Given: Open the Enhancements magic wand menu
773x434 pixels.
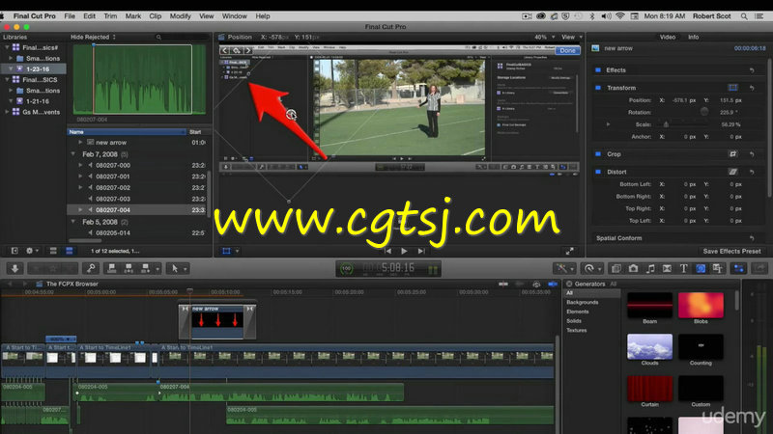Looking at the screenshot, I should [x=564, y=268].
